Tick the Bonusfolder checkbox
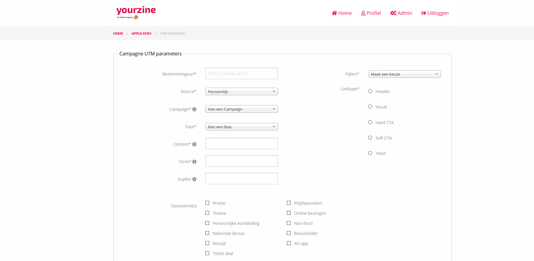Viewport: 534px width, 261px height. click(289, 233)
